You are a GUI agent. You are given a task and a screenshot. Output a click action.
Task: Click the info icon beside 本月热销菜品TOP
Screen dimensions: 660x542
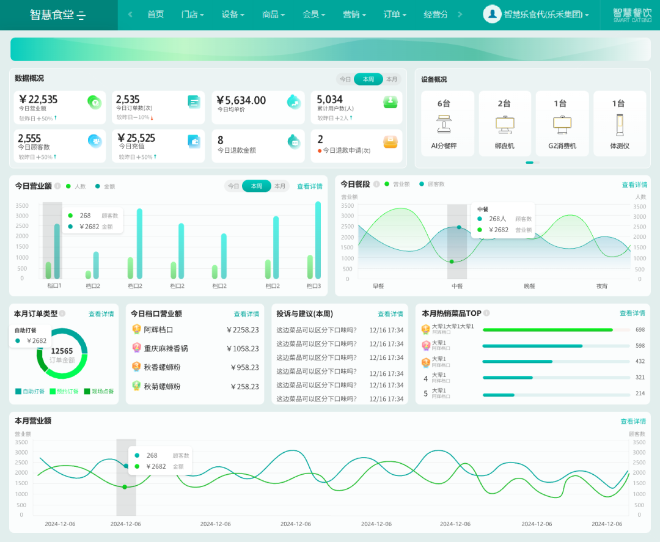pos(486,313)
